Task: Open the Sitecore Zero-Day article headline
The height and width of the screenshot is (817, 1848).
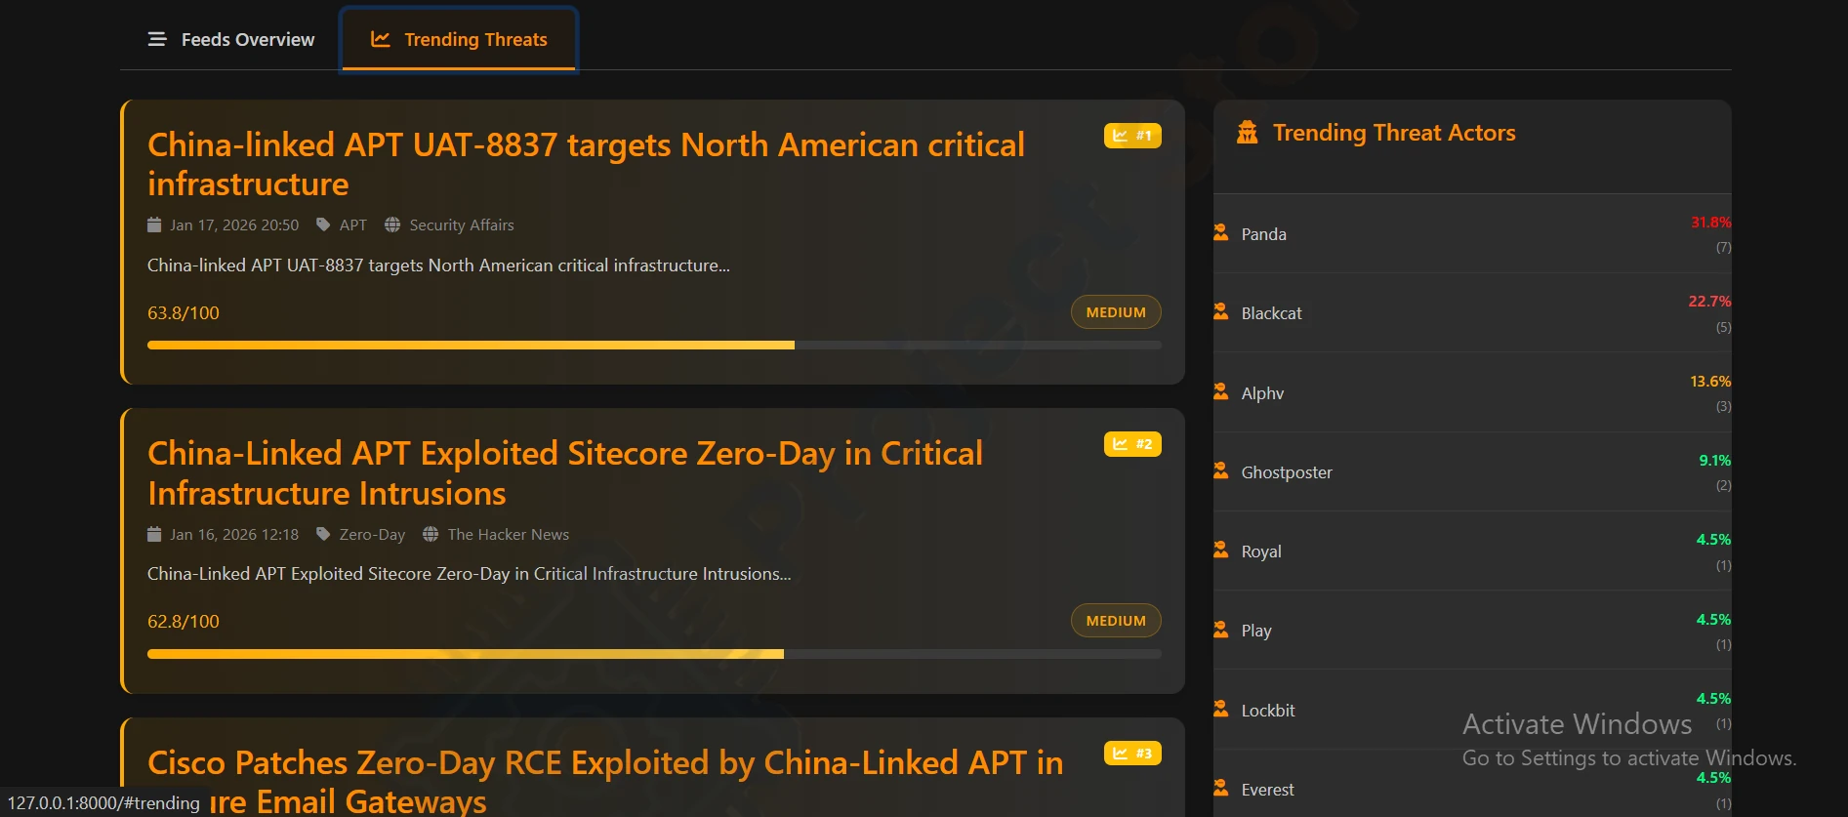Action: click(565, 473)
